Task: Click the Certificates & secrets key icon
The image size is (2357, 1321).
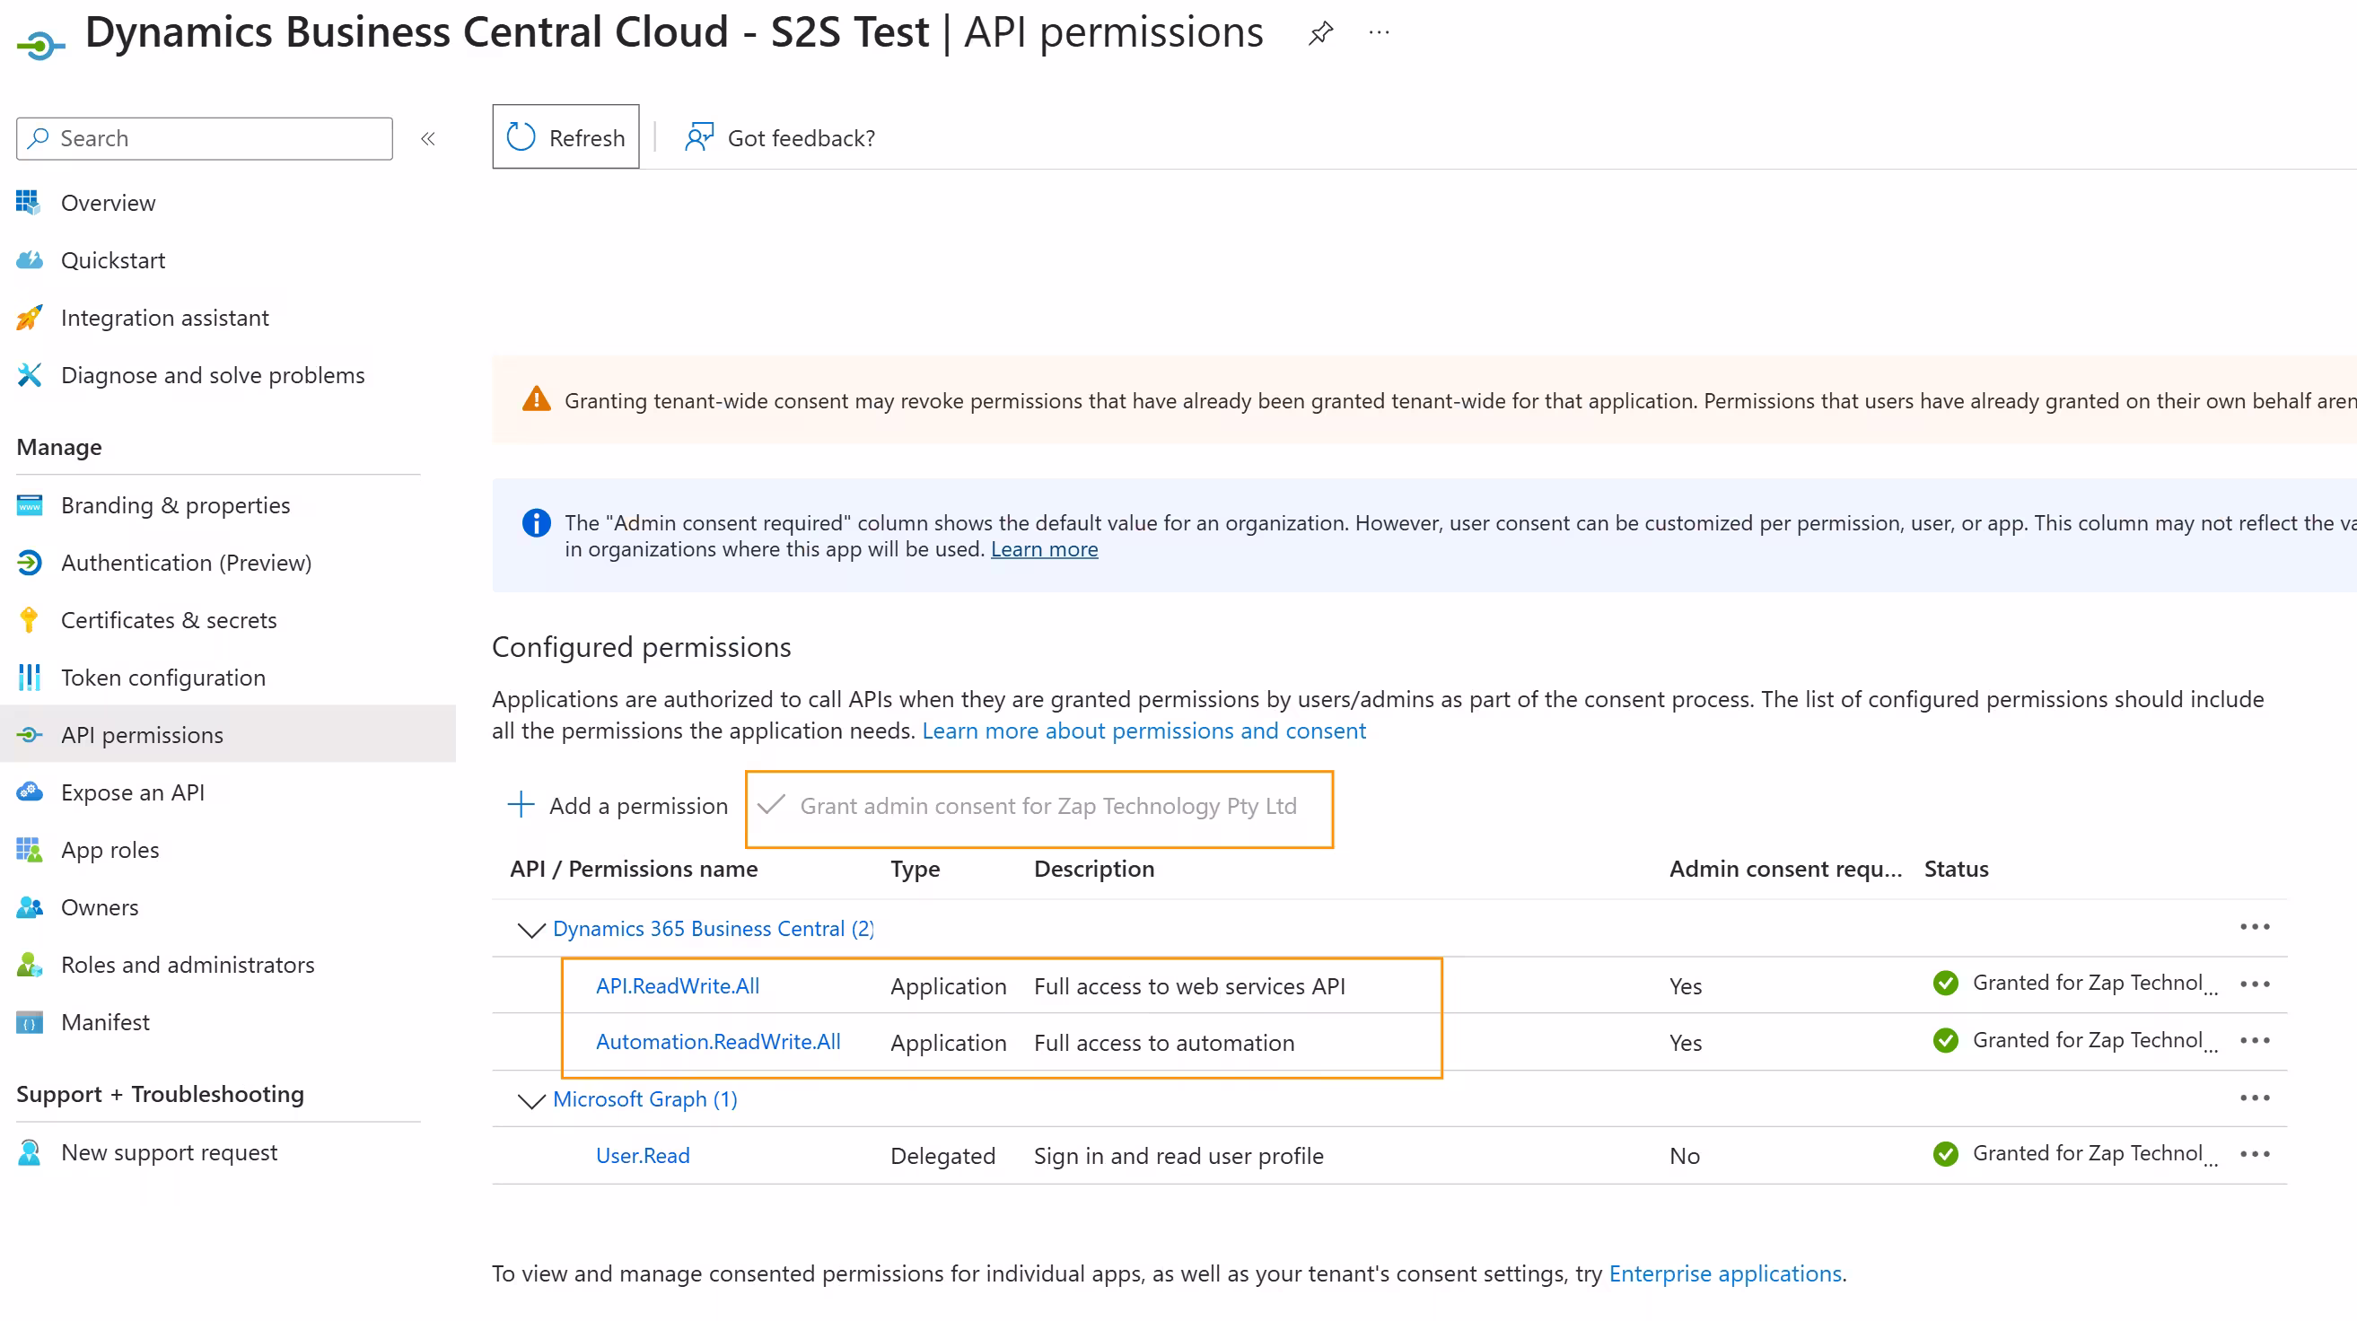Action: coord(30,620)
